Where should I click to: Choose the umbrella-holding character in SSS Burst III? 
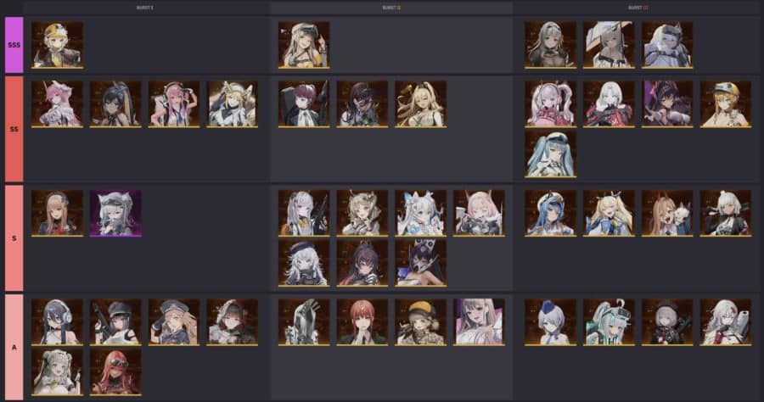(609, 45)
